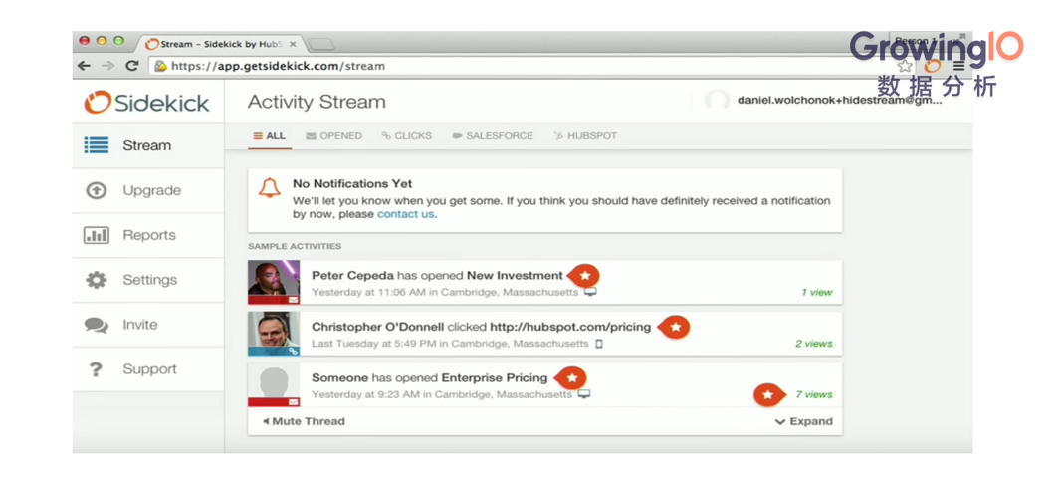
Task: Switch to the SALESFORCE tab
Action: (493, 135)
